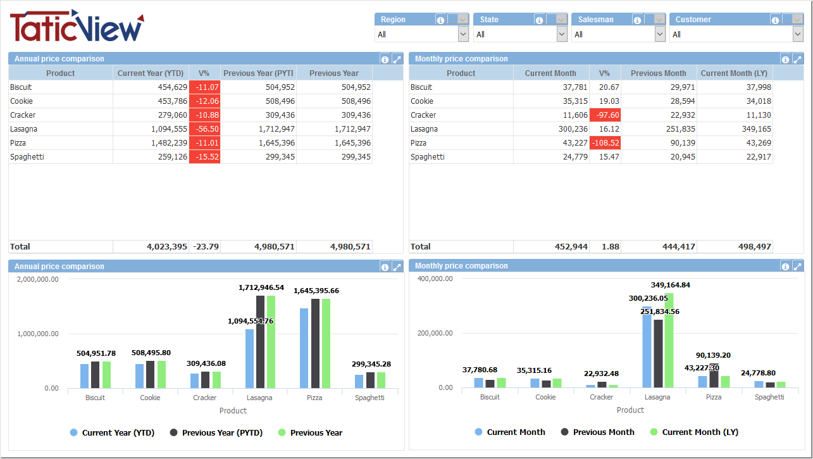Show info for Monthly price comparison chart
This screenshot has height=459, width=813.
[785, 266]
